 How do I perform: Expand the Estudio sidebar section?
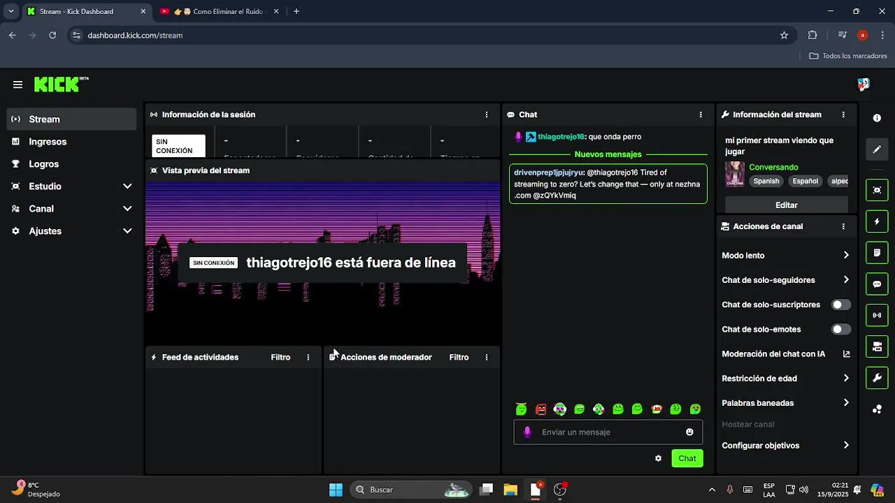(x=72, y=187)
